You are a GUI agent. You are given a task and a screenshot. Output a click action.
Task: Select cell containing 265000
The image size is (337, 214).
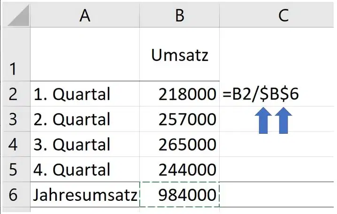(179, 144)
